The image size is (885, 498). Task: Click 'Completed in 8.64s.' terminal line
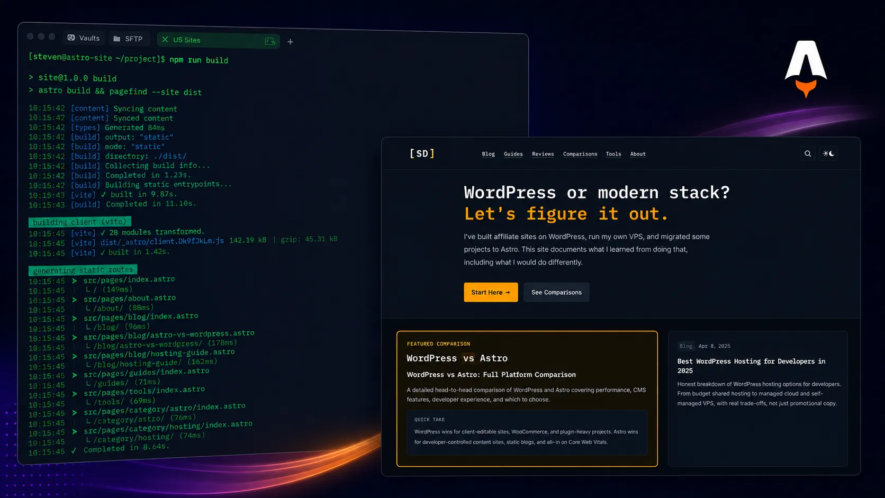click(126, 448)
